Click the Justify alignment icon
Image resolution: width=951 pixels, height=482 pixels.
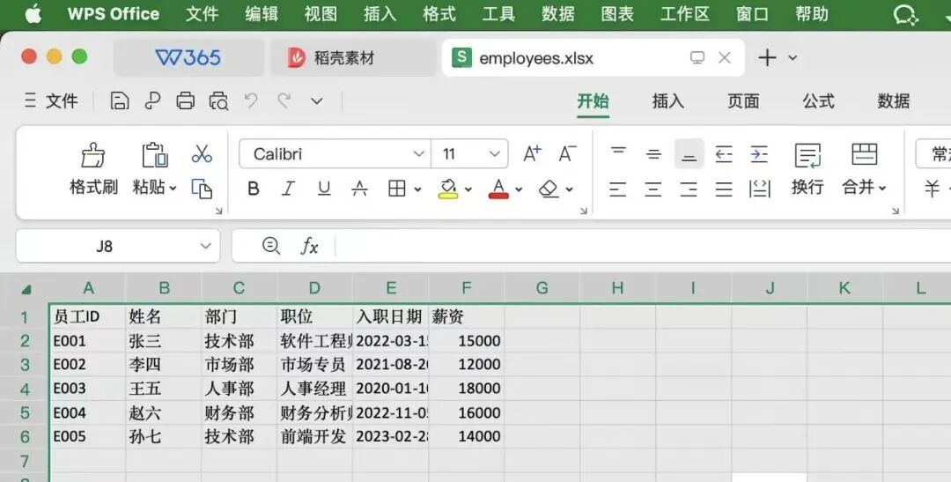pos(724,189)
